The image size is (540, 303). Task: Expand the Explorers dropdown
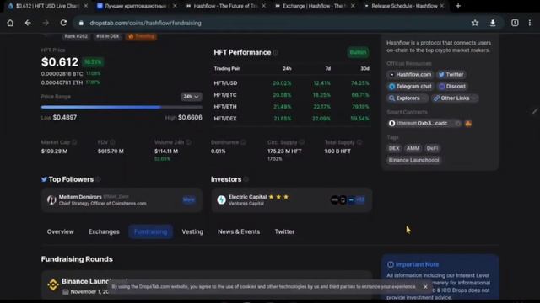click(x=407, y=98)
